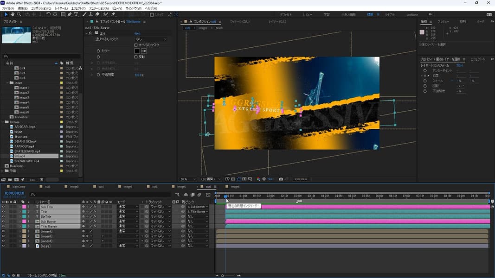Choose the Pen tool

pyautogui.click(x=70, y=14)
